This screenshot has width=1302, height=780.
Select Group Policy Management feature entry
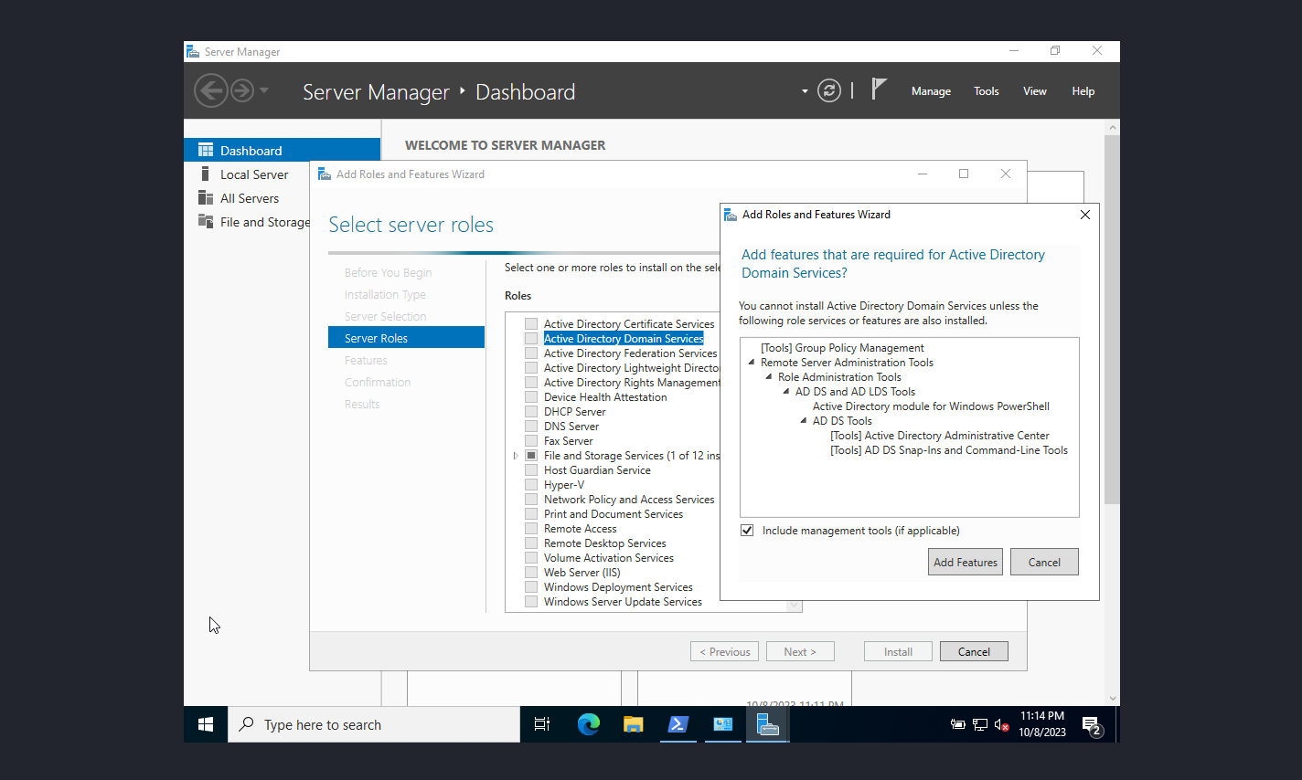coord(842,348)
